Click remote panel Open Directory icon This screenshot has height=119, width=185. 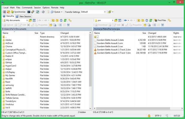(x=116, y=20)
